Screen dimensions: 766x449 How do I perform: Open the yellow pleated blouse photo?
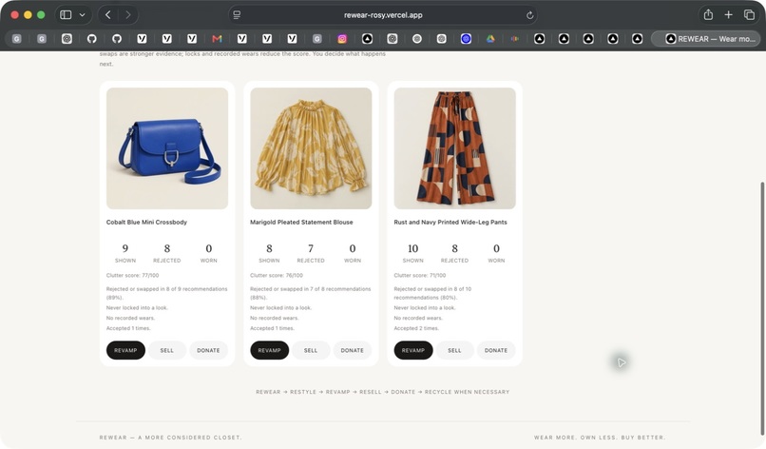pyautogui.click(x=311, y=148)
